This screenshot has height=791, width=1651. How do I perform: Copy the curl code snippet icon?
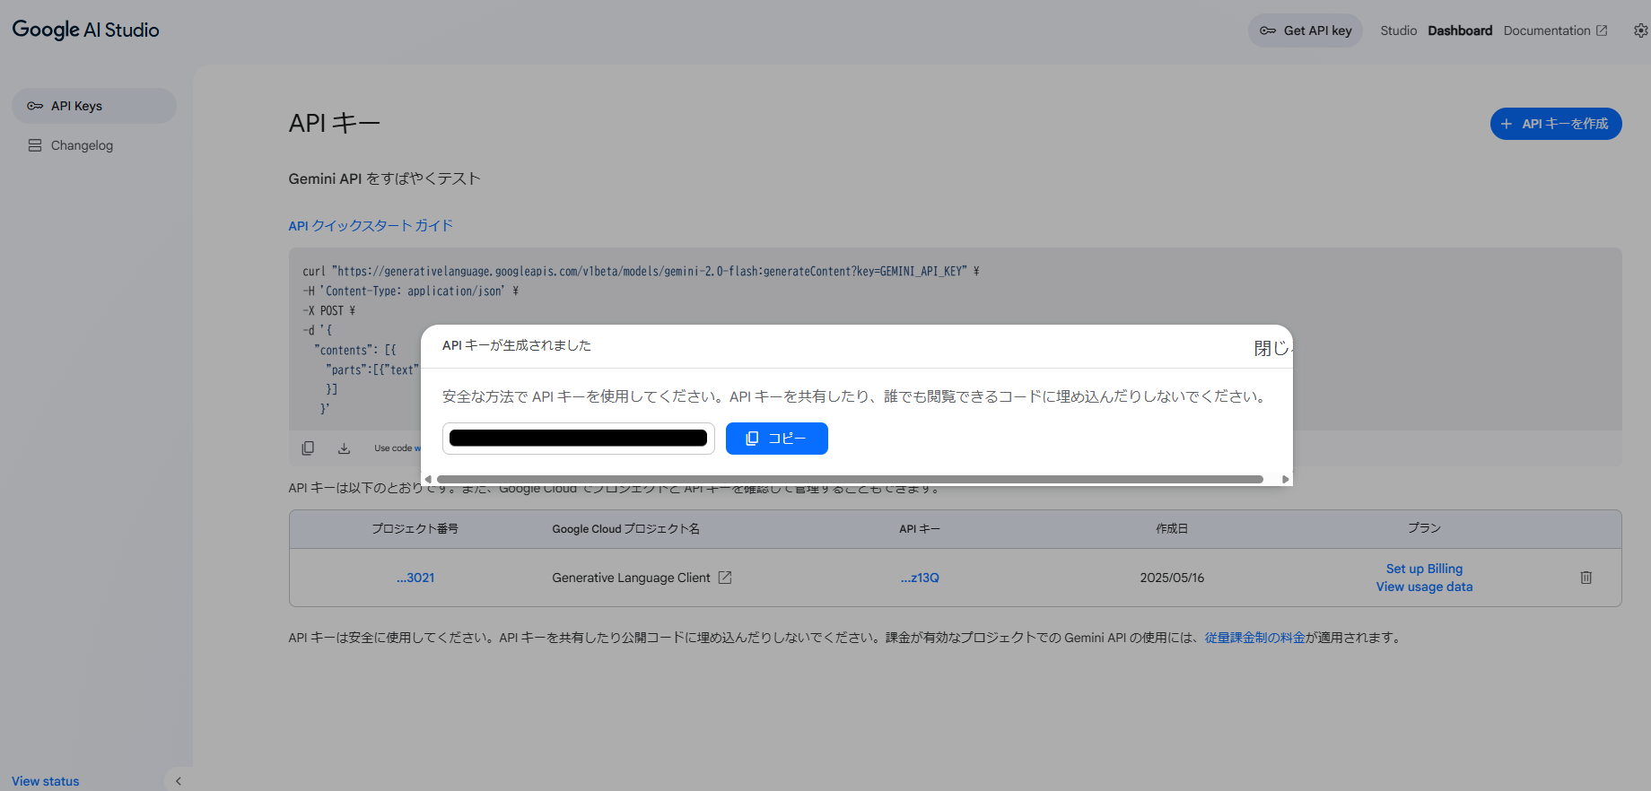pyautogui.click(x=308, y=448)
